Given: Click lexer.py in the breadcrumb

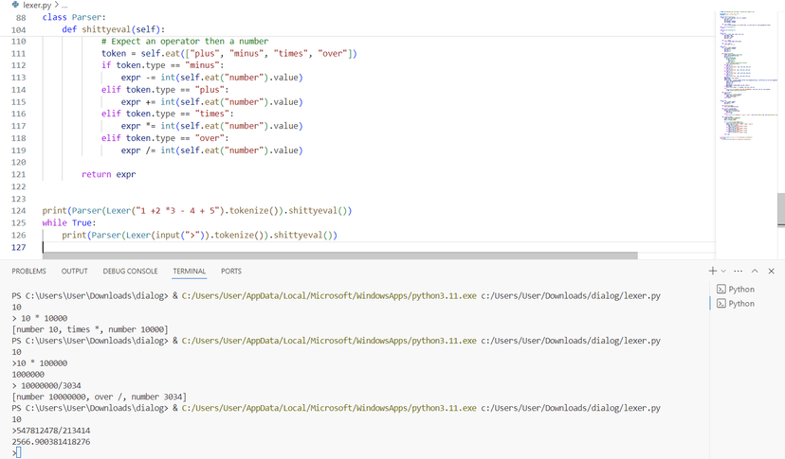Looking at the screenshot, I should point(38,5).
